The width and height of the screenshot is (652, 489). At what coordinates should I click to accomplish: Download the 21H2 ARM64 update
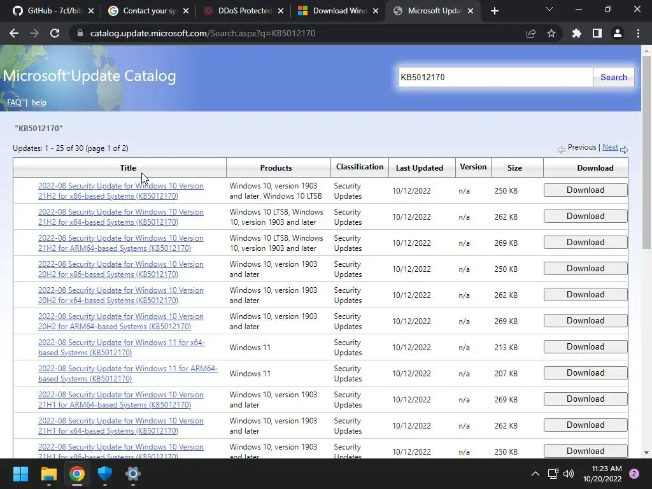586,243
